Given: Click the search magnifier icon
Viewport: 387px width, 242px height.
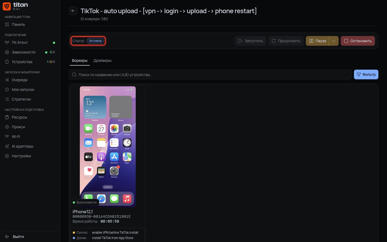Looking at the screenshot, I should click(x=74, y=74).
